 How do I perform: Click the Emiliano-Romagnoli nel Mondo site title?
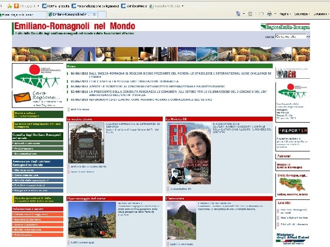click(x=75, y=26)
